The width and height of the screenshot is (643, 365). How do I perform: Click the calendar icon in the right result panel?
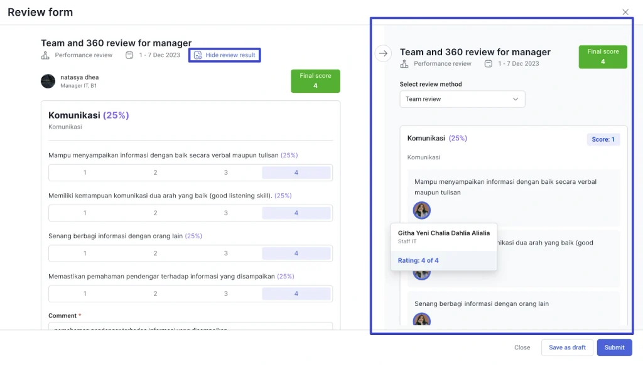488,64
